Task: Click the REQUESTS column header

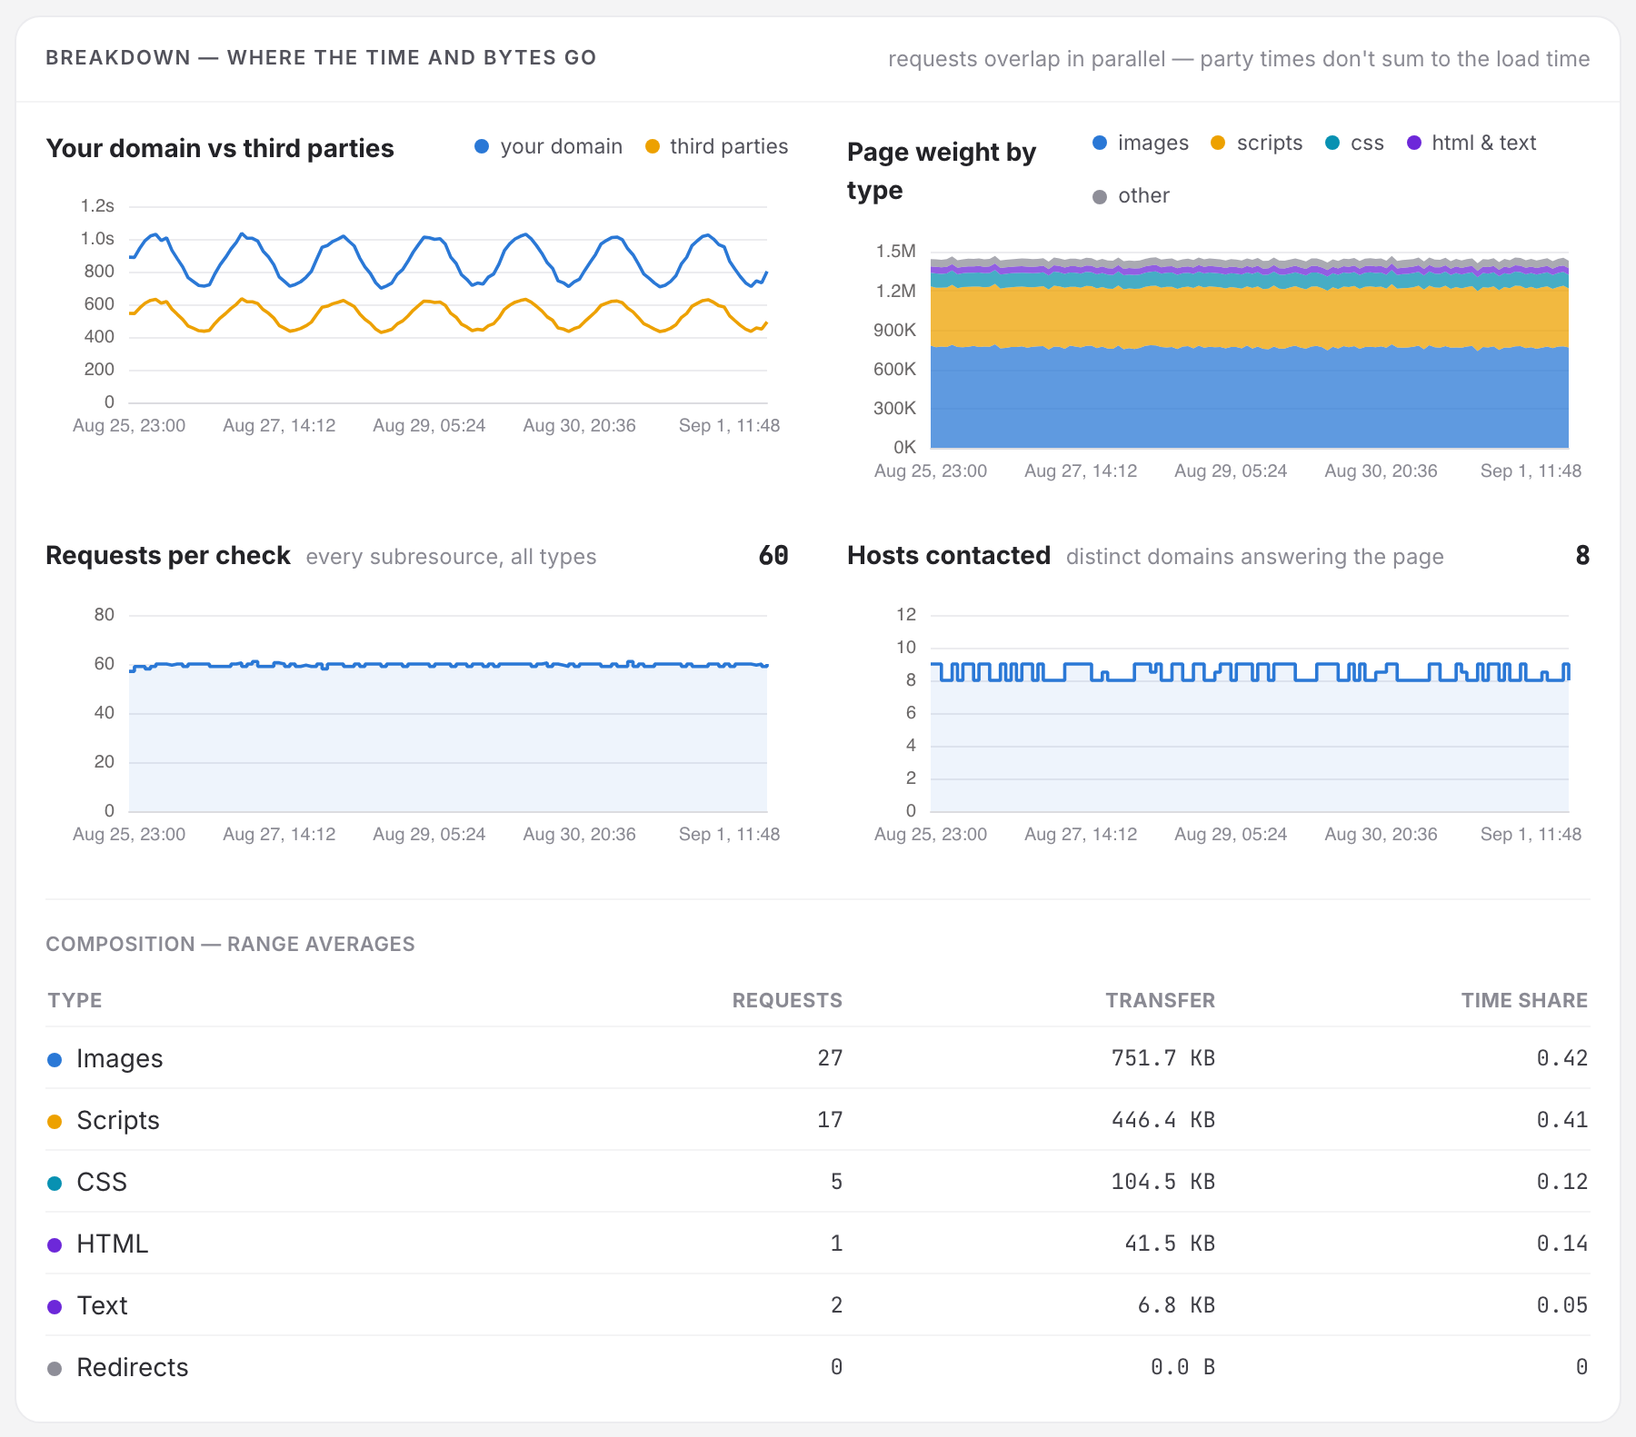Action: (x=787, y=1000)
